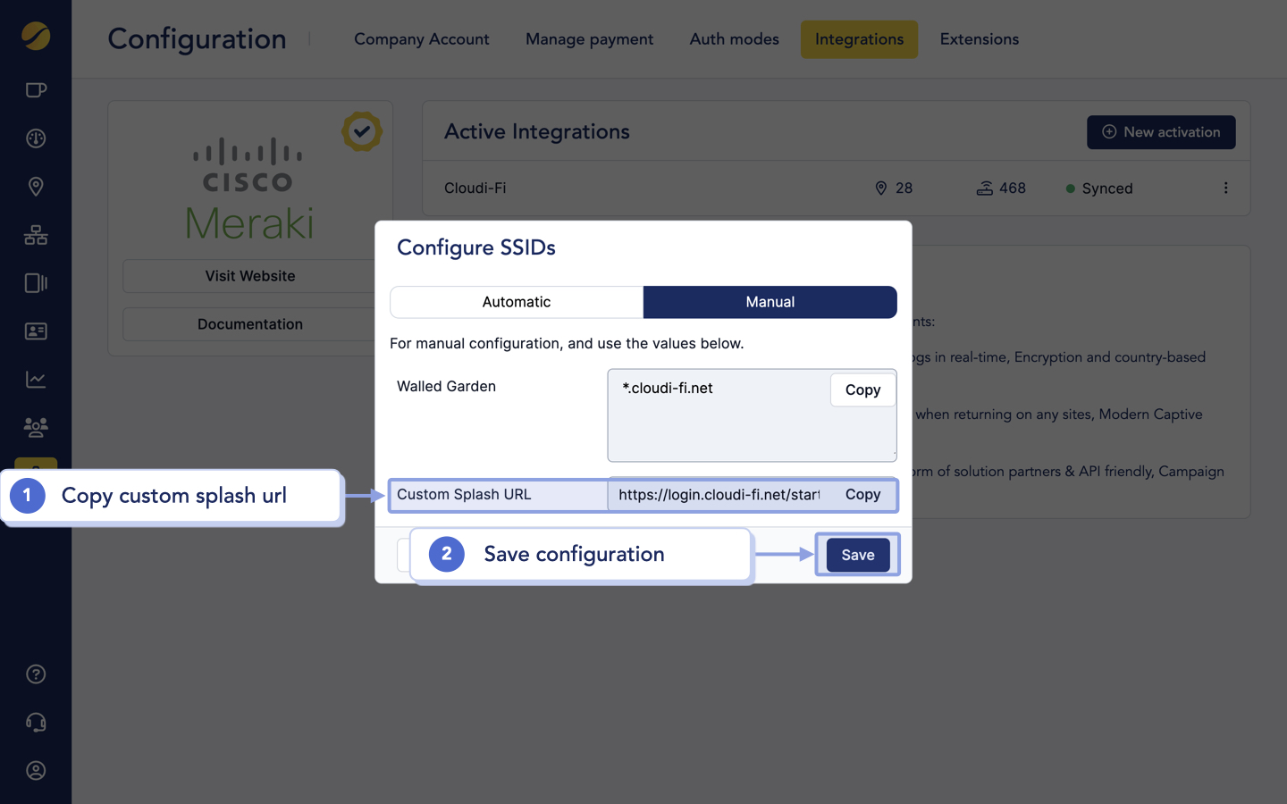Screen dimensions: 1287x804
Task: Click the Save button in the dialog
Action: [856, 555]
